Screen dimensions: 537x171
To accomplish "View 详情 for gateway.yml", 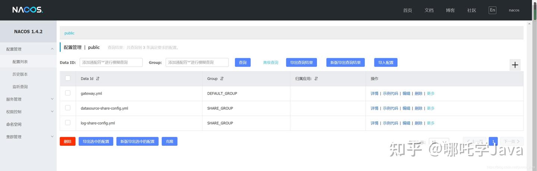I will [374, 93].
